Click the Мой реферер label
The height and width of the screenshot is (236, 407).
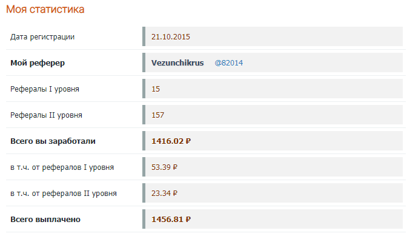pos(38,63)
